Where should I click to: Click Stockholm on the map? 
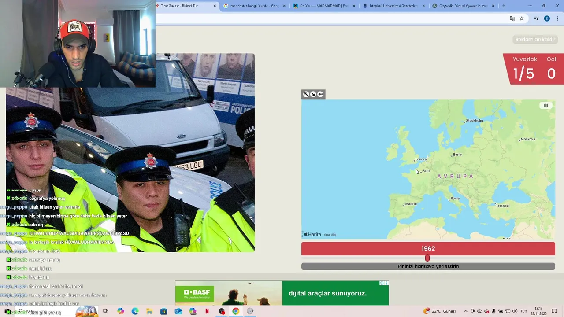coord(474,121)
